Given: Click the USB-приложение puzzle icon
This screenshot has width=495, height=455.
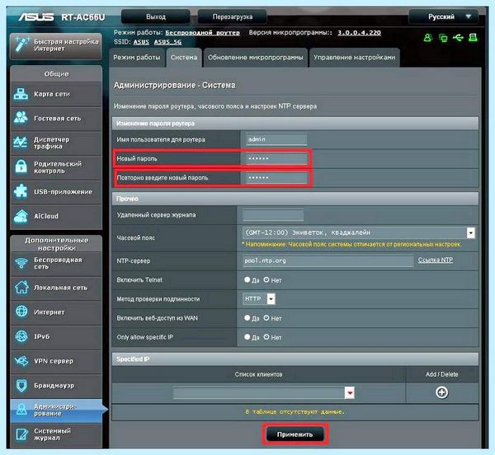Looking at the screenshot, I should 21,191.
